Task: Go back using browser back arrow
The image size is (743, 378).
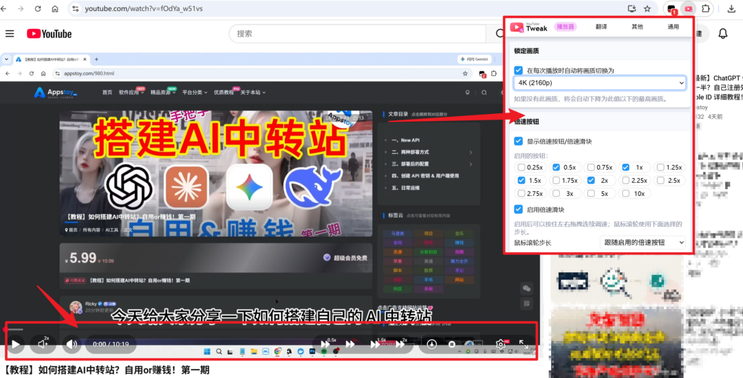Action: [x=4, y=8]
